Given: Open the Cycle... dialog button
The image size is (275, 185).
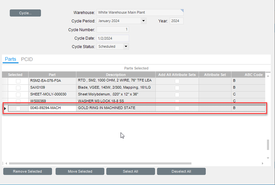Looking at the screenshot, I should (x=25, y=13).
